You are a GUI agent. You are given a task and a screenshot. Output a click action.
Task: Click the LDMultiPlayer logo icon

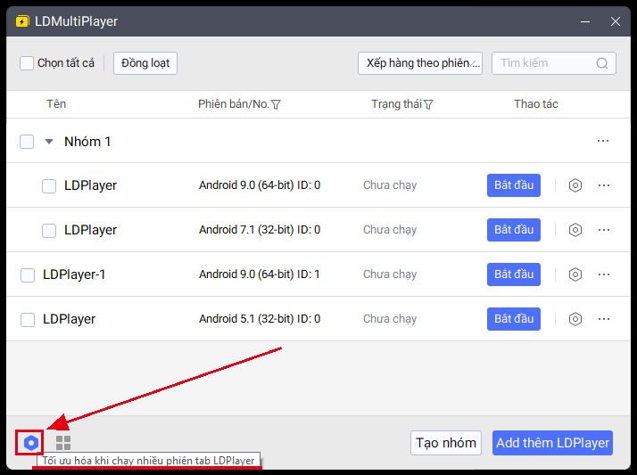point(22,21)
